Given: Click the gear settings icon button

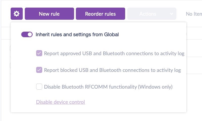Looking at the screenshot, I should coord(16,14).
